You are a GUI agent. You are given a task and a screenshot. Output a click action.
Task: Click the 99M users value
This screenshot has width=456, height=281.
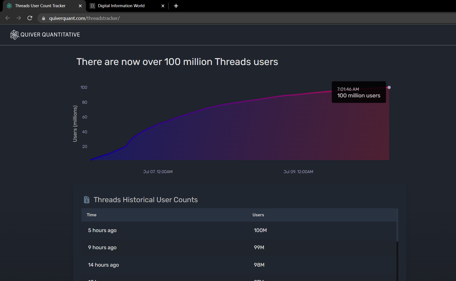tap(259, 248)
